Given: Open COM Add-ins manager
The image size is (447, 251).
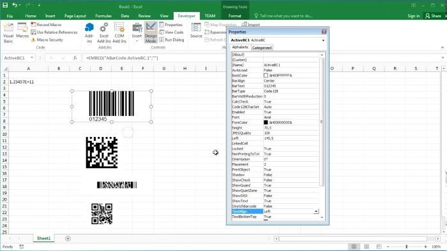Looking at the screenshot, I should pyautogui.click(x=119, y=32).
